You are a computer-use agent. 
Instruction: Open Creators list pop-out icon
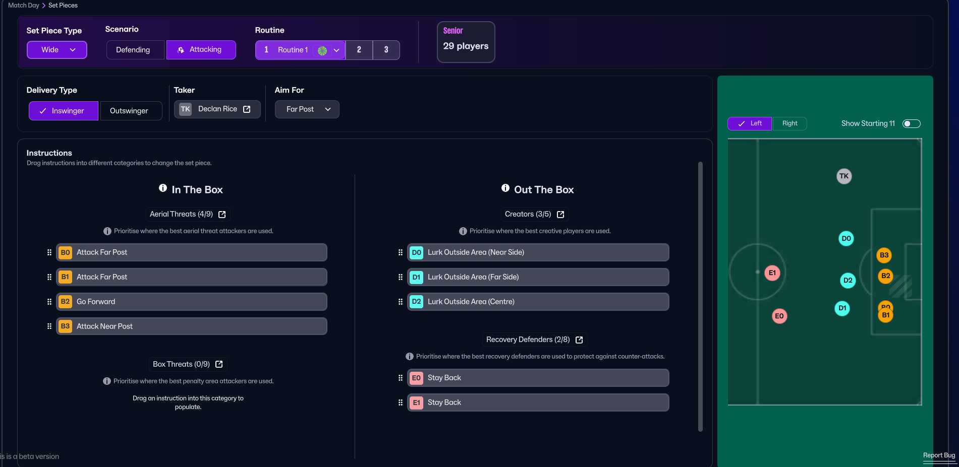coord(560,215)
